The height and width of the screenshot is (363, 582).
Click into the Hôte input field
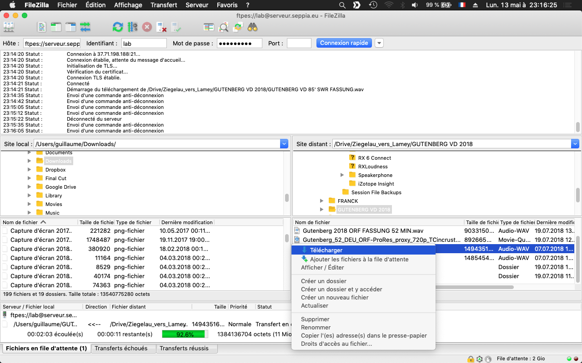tap(52, 44)
